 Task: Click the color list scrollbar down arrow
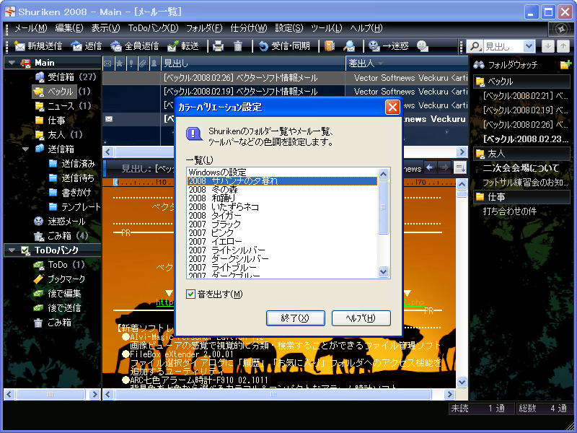383,272
